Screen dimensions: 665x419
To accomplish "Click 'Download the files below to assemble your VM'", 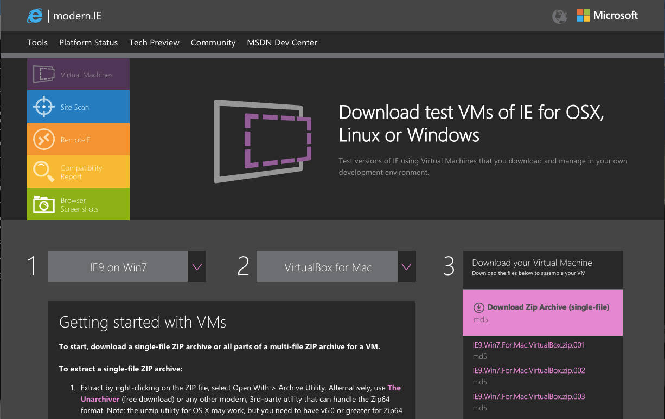I will (529, 273).
